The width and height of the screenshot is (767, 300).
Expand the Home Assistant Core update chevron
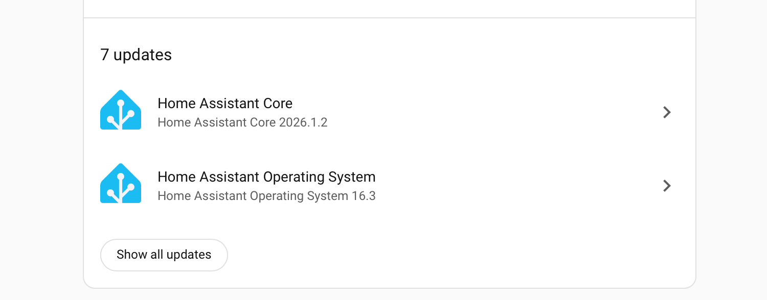pos(666,112)
